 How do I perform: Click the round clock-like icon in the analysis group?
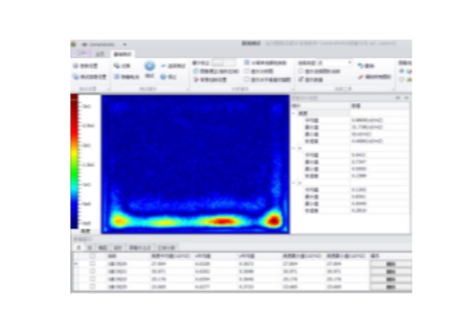(x=195, y=71)
